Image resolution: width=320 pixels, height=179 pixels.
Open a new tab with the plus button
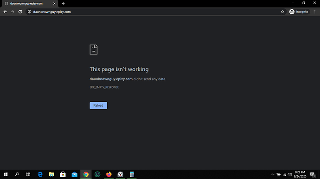(x=63, y=3)
